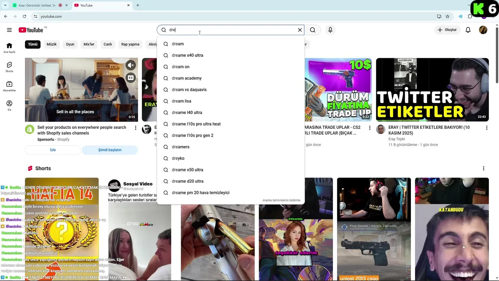Choose the 'dreame l40 ultra' suggestion
This screenshot has width=499, height=281.
click(x=230, y=112)
